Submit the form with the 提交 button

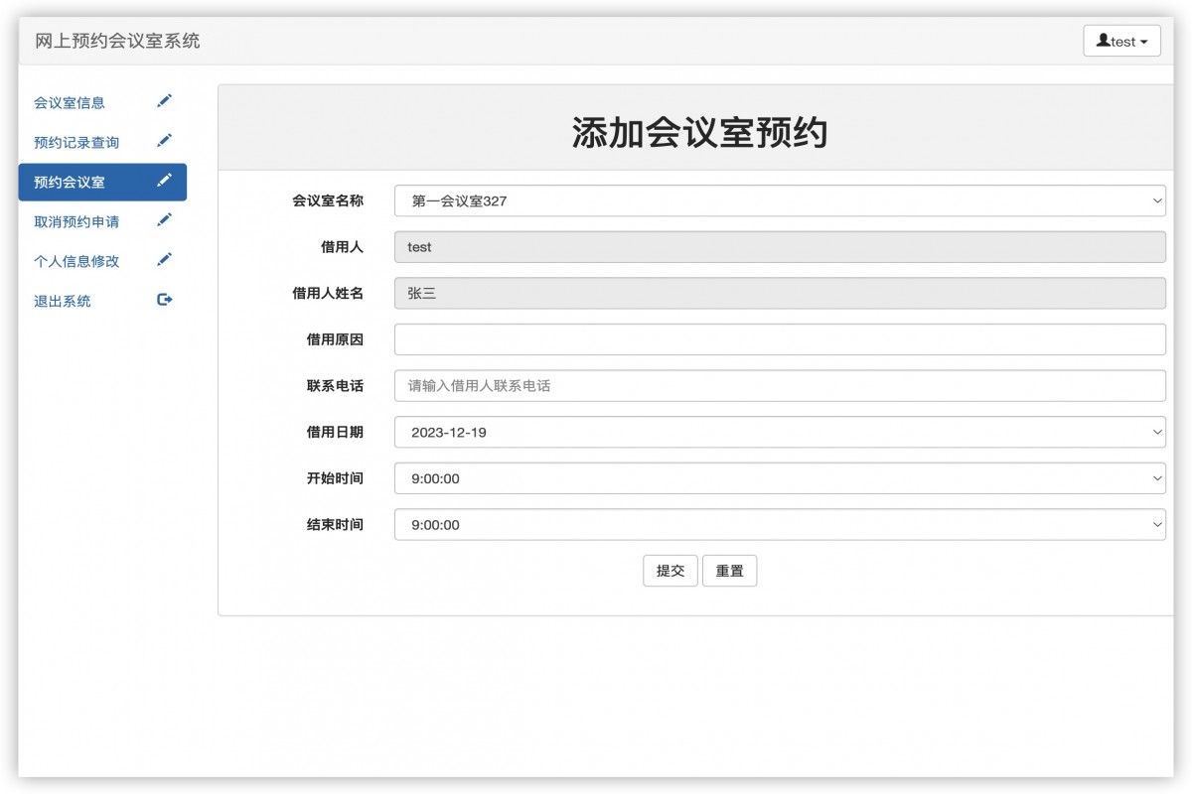point(670,570)
